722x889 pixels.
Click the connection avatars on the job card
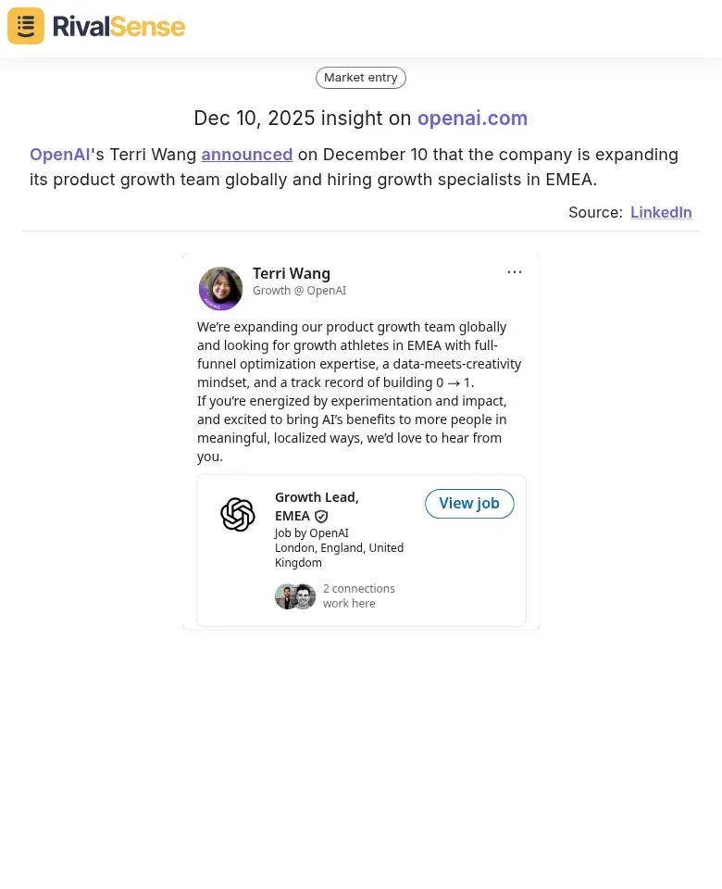pos(295,595)
